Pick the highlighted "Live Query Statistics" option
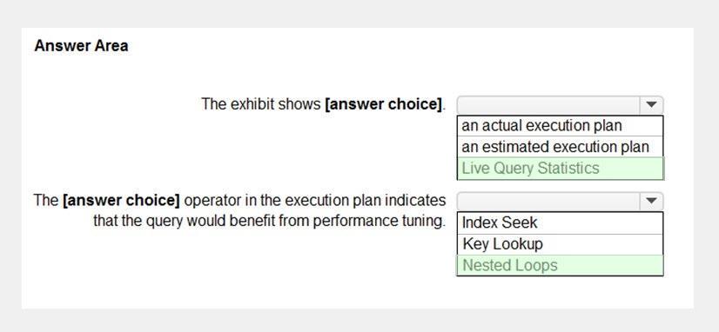This screenshot has height=332, width=719. (x=560, y=168)
